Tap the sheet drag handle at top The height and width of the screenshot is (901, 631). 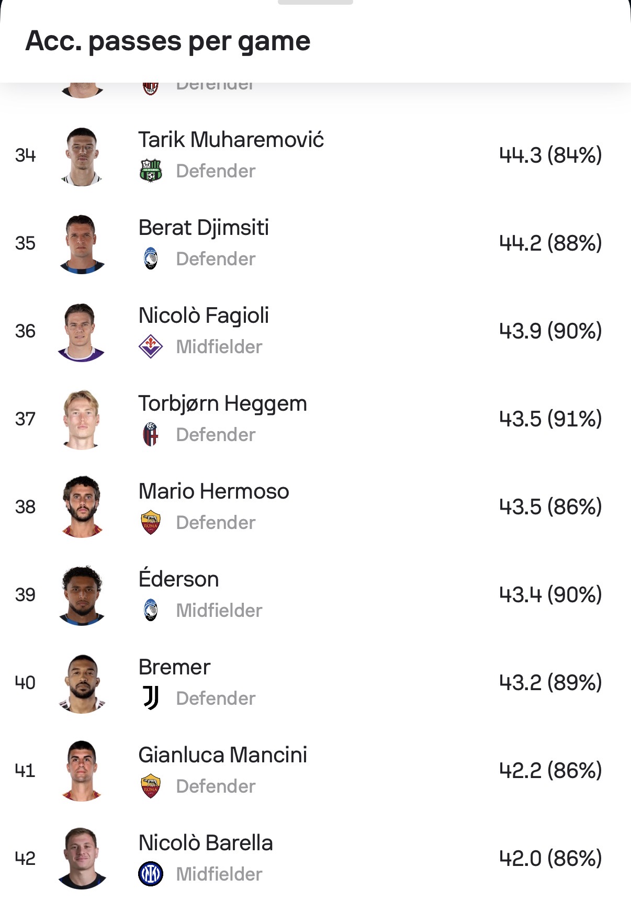[315, 2]
